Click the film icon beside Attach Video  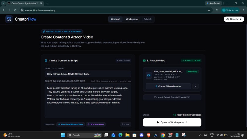pos(144,60)
